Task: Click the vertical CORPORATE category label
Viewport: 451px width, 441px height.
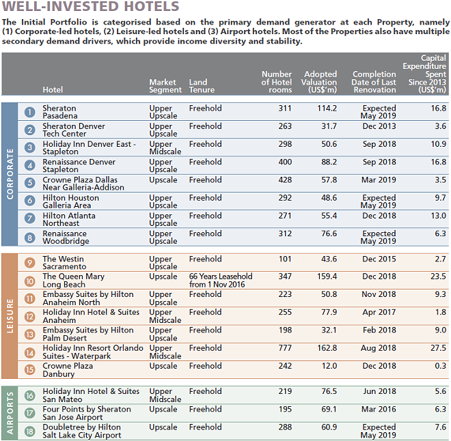Action: point(10,174)
